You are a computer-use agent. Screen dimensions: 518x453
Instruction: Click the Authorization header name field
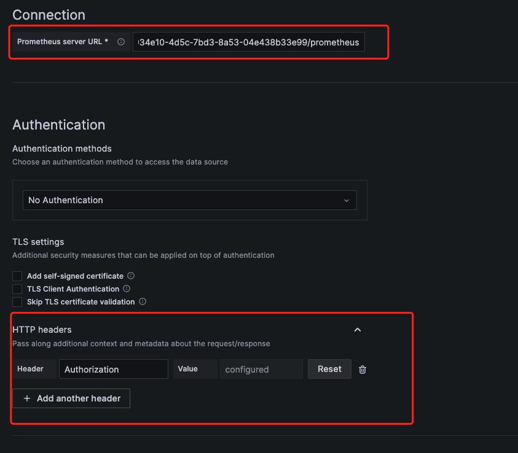(114, 369)
